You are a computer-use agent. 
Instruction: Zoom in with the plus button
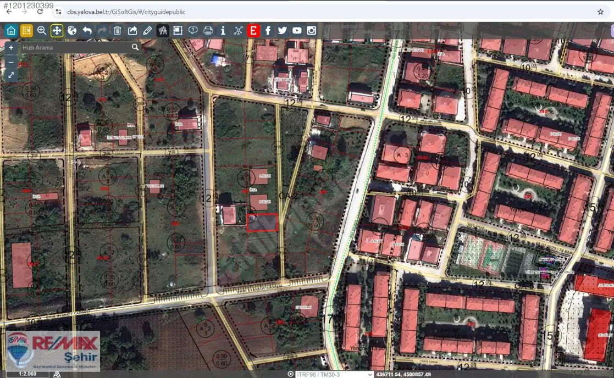(x=11, y=48)
